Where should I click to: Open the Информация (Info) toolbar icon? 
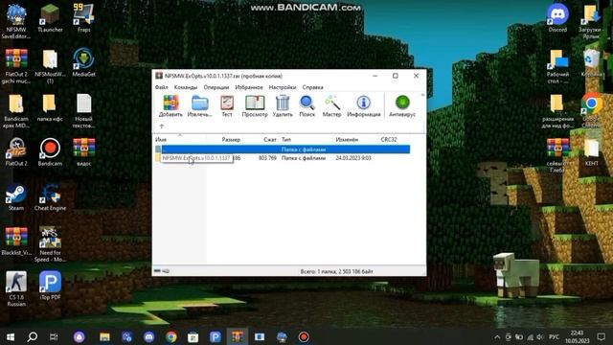[364, 106]
